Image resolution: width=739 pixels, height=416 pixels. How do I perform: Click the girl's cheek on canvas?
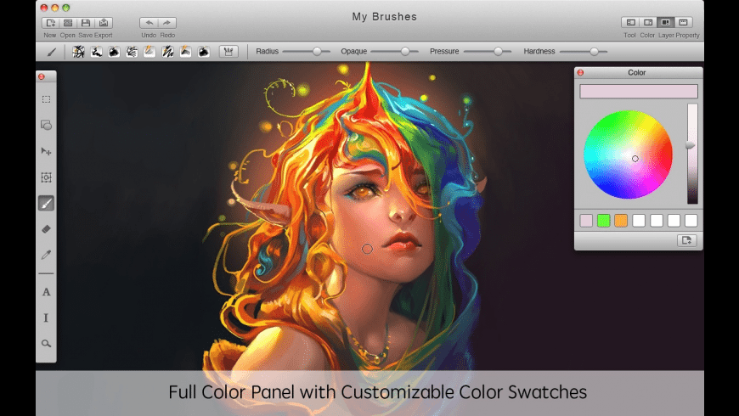367,249
